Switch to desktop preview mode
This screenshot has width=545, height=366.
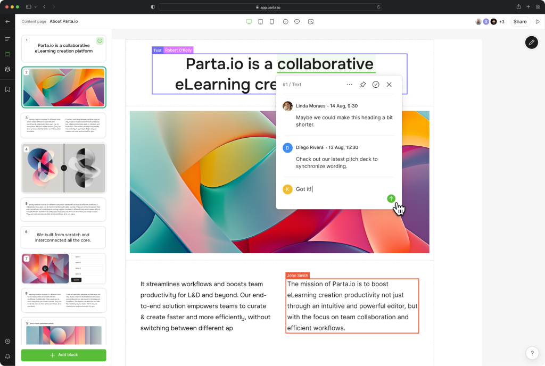(x=249, y=22)
